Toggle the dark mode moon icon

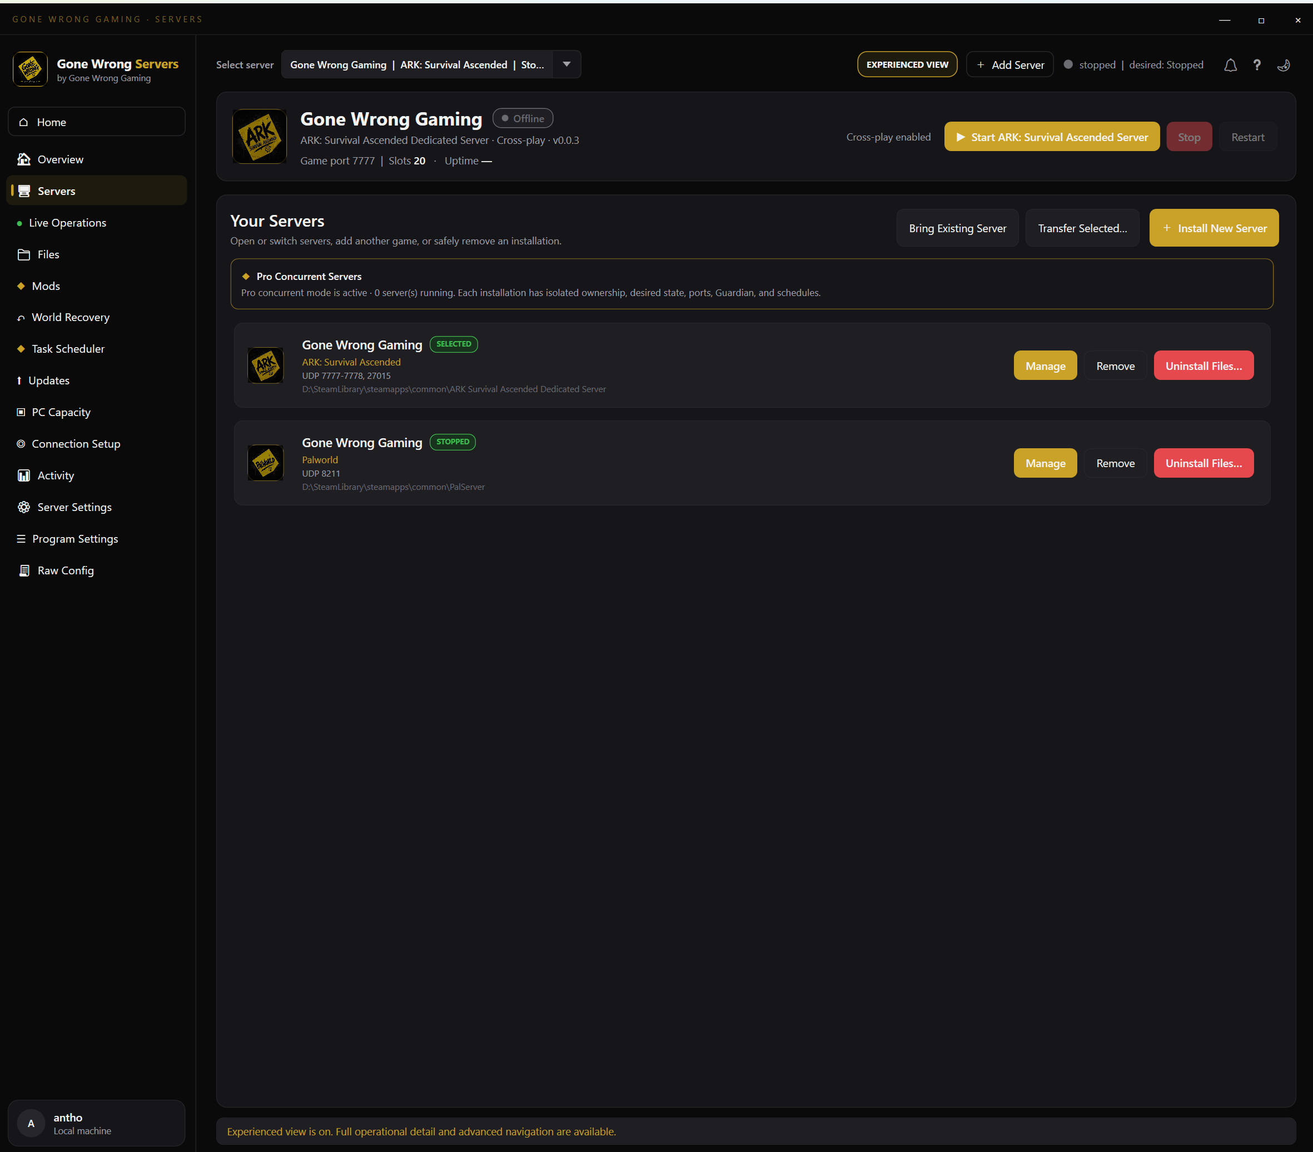point(1284,65)
